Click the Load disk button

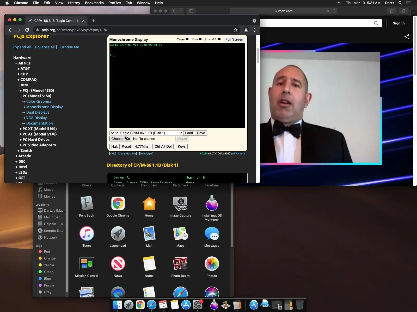[189, 133]
